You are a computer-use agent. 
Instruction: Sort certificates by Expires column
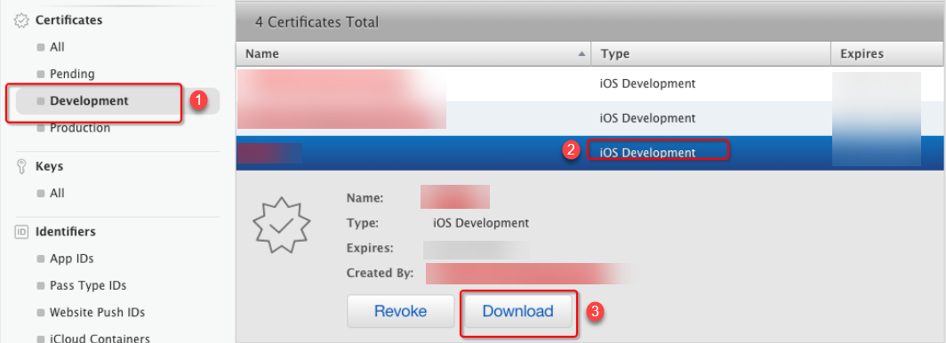[887, 53]
